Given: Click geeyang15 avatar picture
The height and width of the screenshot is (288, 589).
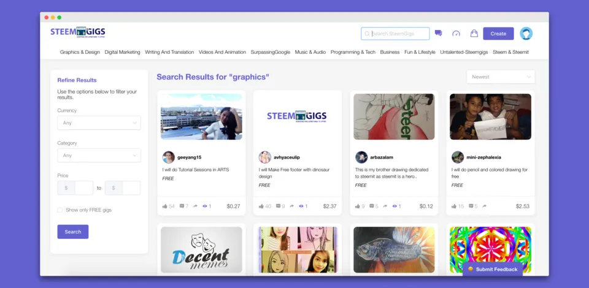Looking at the screenshot, I should tap(169, 157).
